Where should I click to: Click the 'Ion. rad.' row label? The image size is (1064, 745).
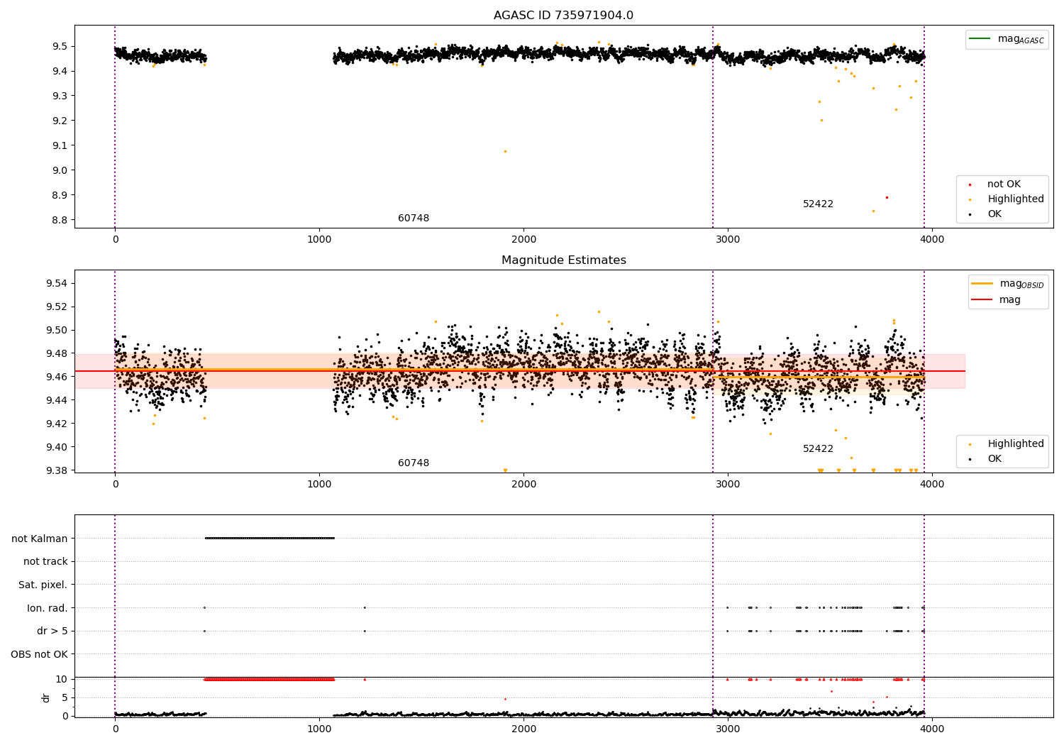pos(48,608)
